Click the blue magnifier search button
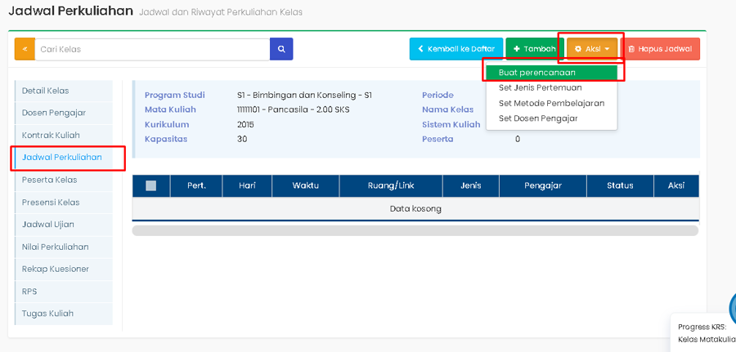 point(281,49)
